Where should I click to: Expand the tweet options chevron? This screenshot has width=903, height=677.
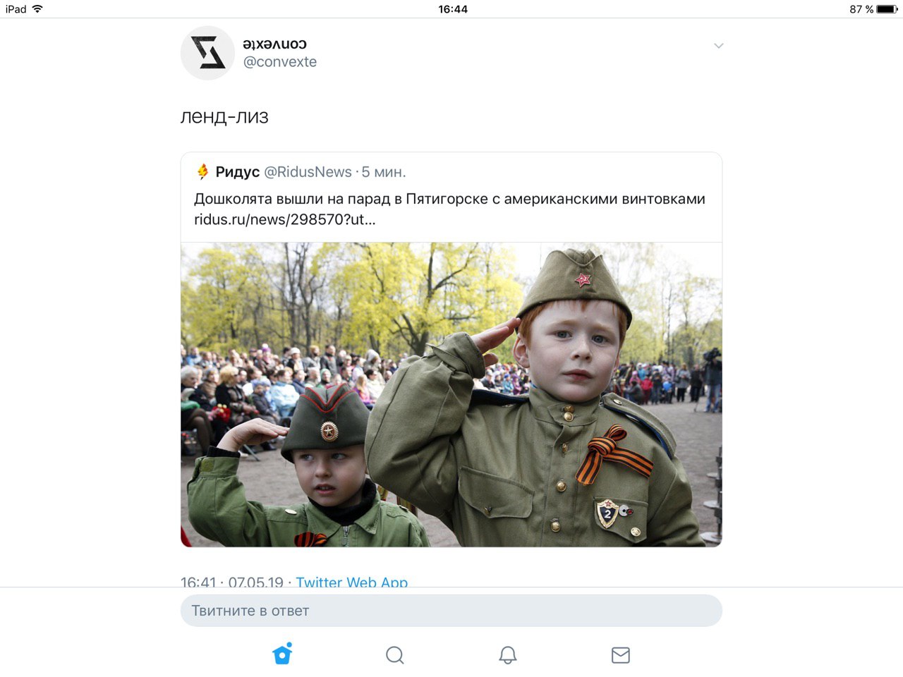click(719, 46)
